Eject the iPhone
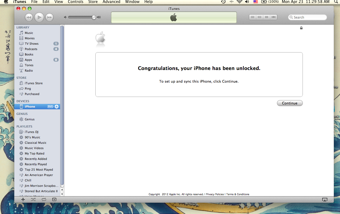340x214 pixels. pyautogui.click(x=57, y=107)
